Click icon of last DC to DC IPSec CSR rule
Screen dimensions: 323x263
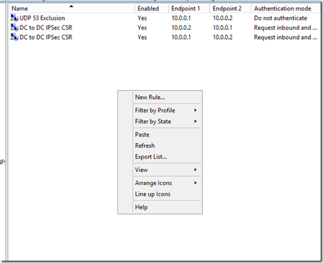pyautogui.click(x=15, y=37)
